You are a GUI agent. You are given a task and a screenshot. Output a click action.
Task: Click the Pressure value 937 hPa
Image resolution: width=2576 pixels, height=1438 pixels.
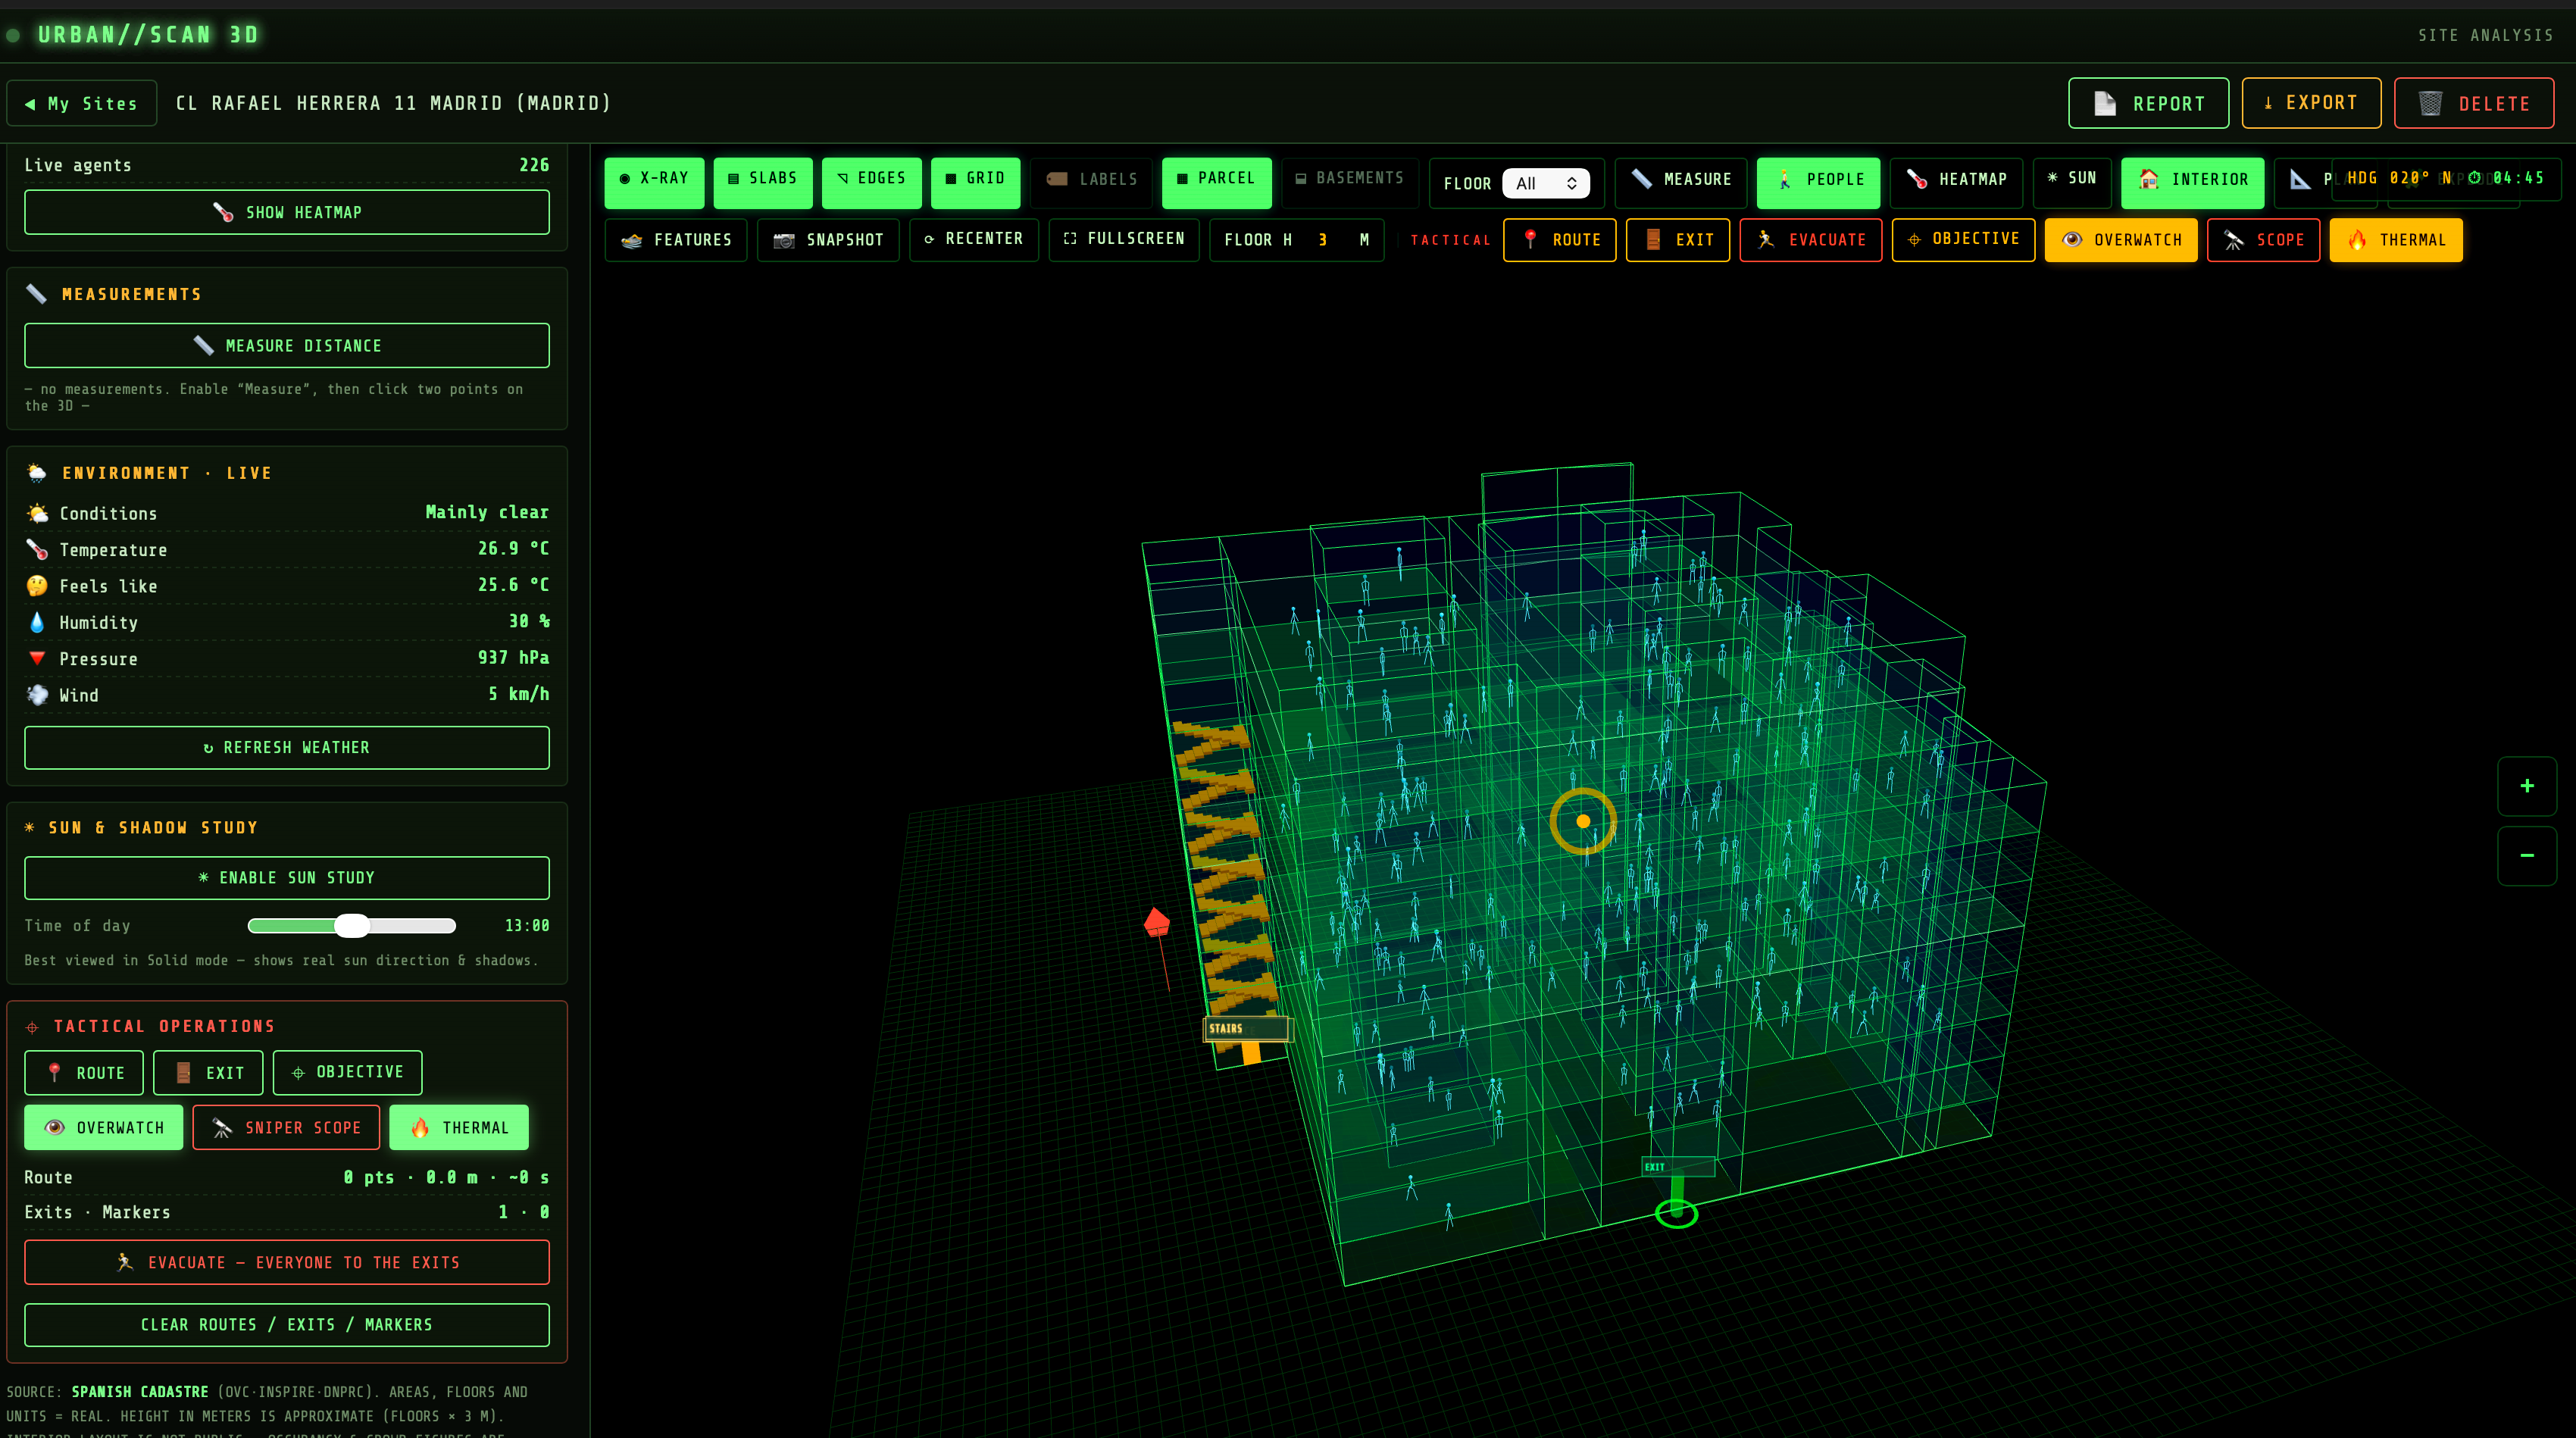click(x=513, y=657)
